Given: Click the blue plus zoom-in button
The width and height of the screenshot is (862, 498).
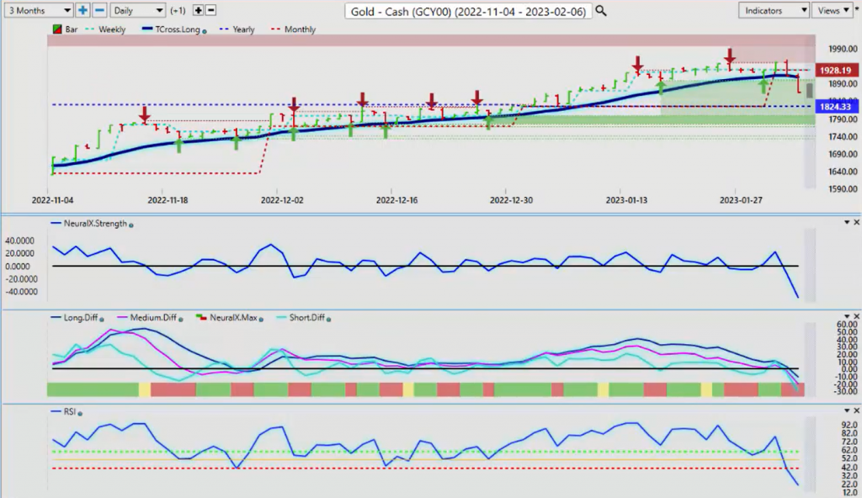Looking at the screenshot, I should click(82, 10).
